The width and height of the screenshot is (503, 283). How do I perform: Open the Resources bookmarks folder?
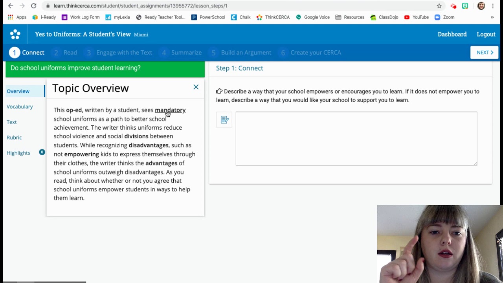click(x=350, y=17)
